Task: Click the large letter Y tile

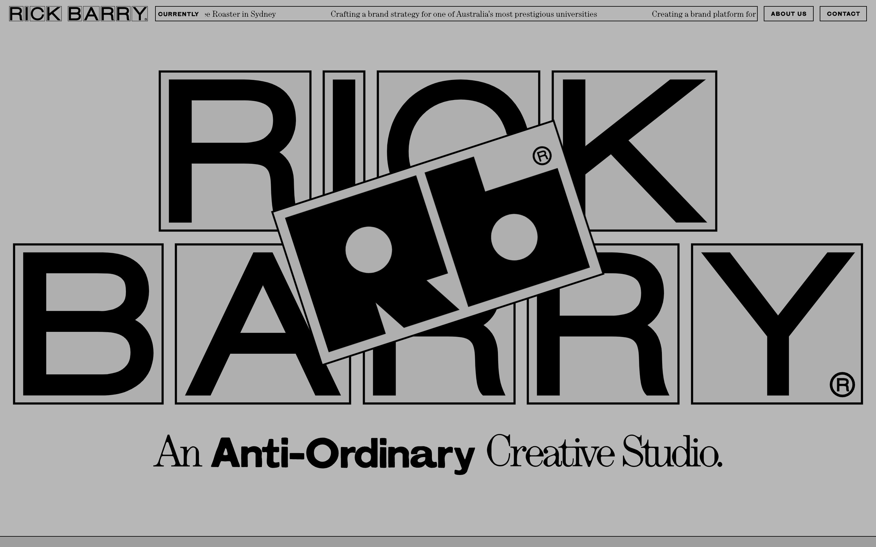Action: tap(777, 324)
